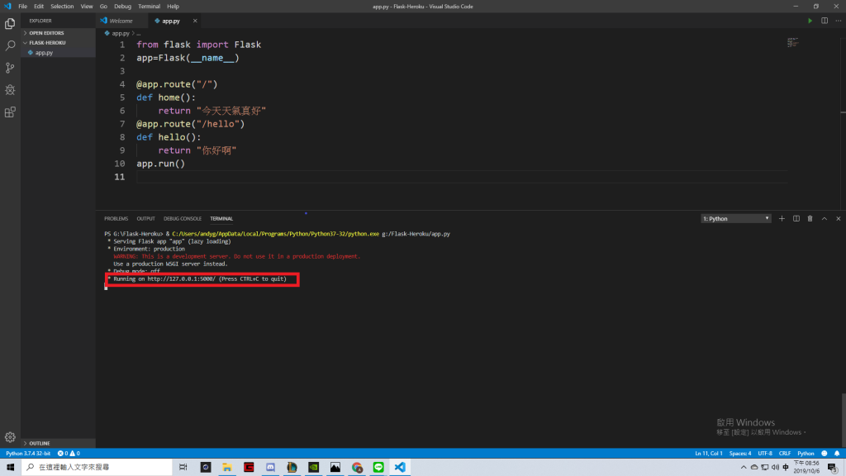Run Python file with green play icon
846x476 pixels.
pyautogui.click(x=810, y=21)
